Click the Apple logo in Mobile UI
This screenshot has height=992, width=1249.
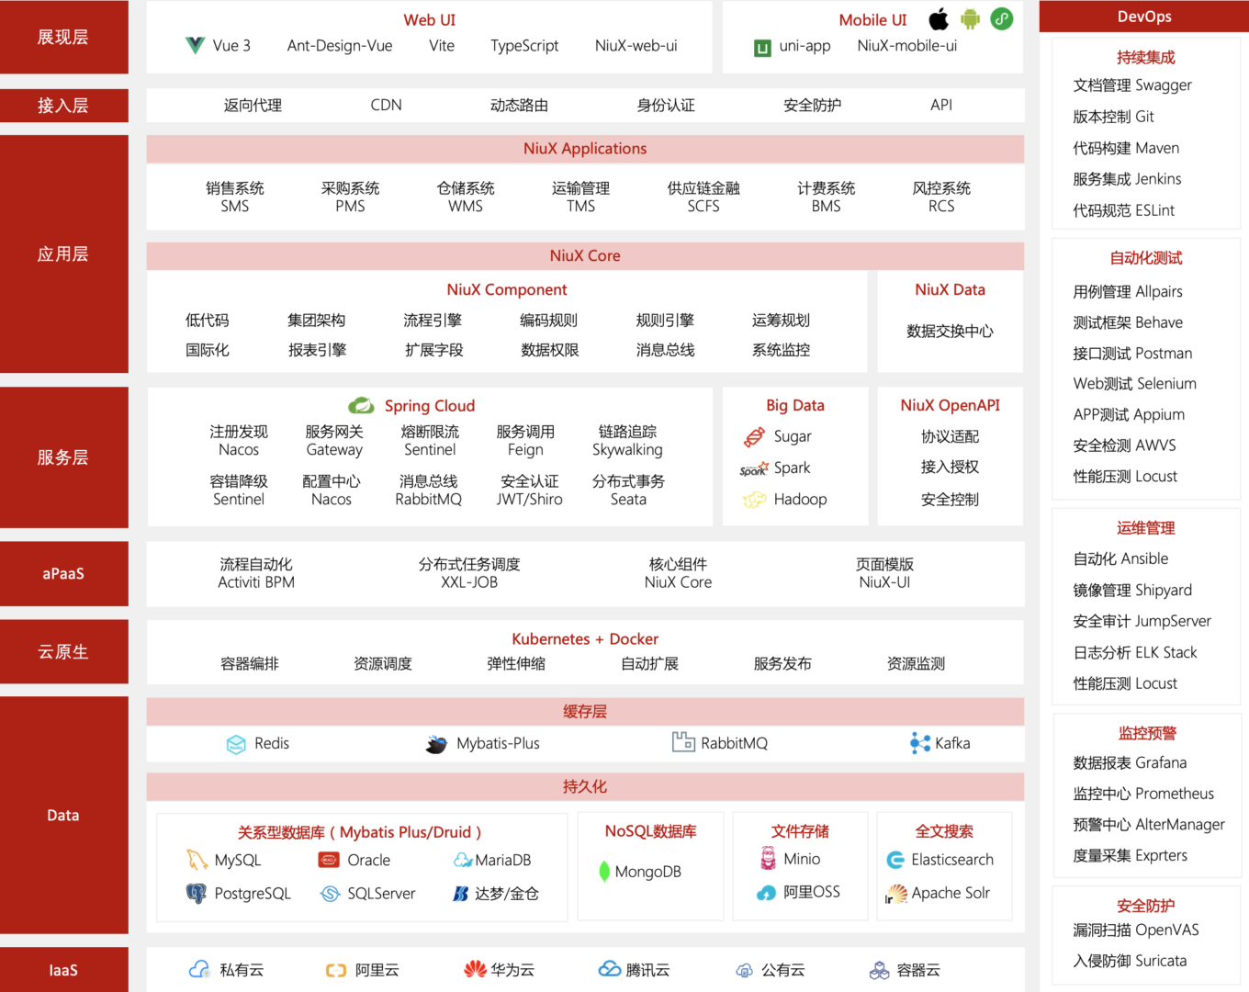[x=939, y=18]
